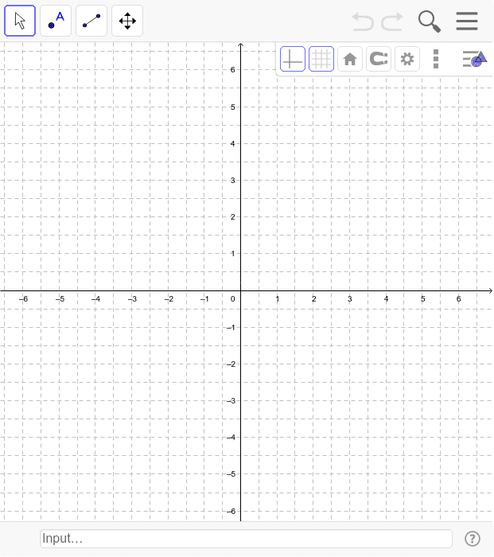
Task: Reset view with the home icon
Action: pyautogui.click(x=350, y=59)
